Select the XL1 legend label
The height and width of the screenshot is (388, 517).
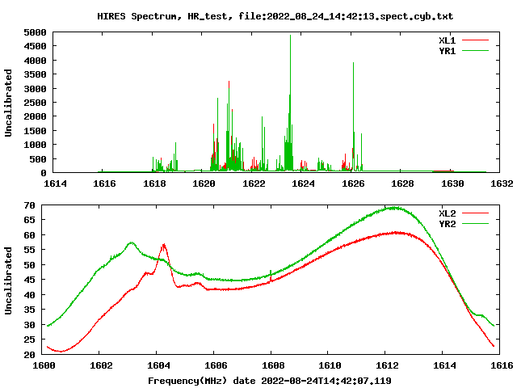click(447, 40)
